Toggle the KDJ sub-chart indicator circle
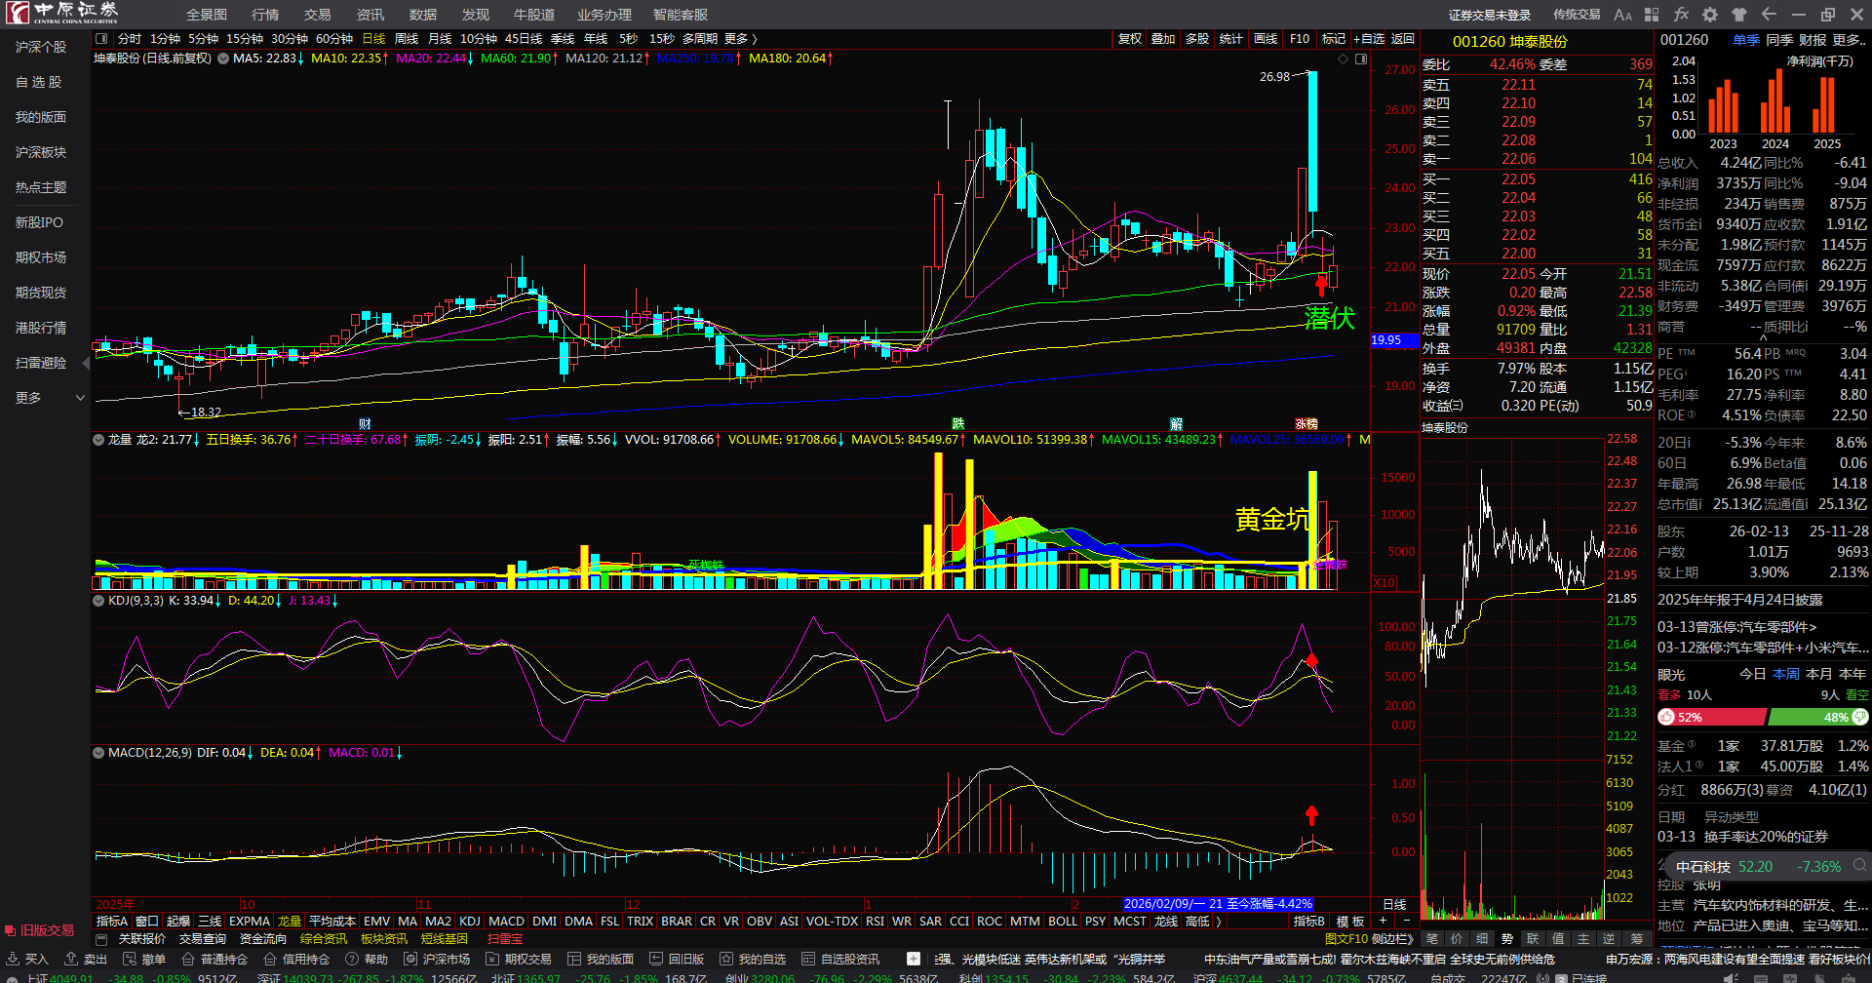Viewport: 1872px width, 983px height. [98, 601]
